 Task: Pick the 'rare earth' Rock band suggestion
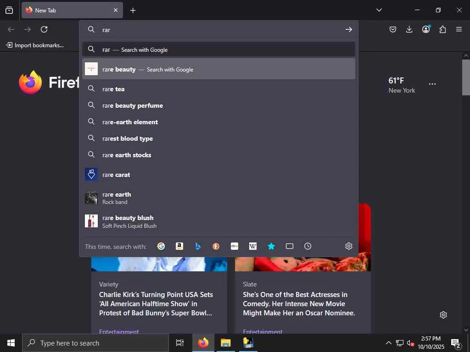pos(219,198)
